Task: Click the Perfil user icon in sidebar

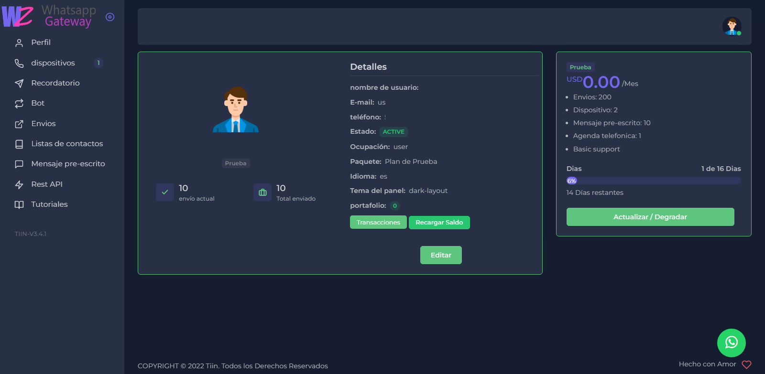Action: (19, 43)
